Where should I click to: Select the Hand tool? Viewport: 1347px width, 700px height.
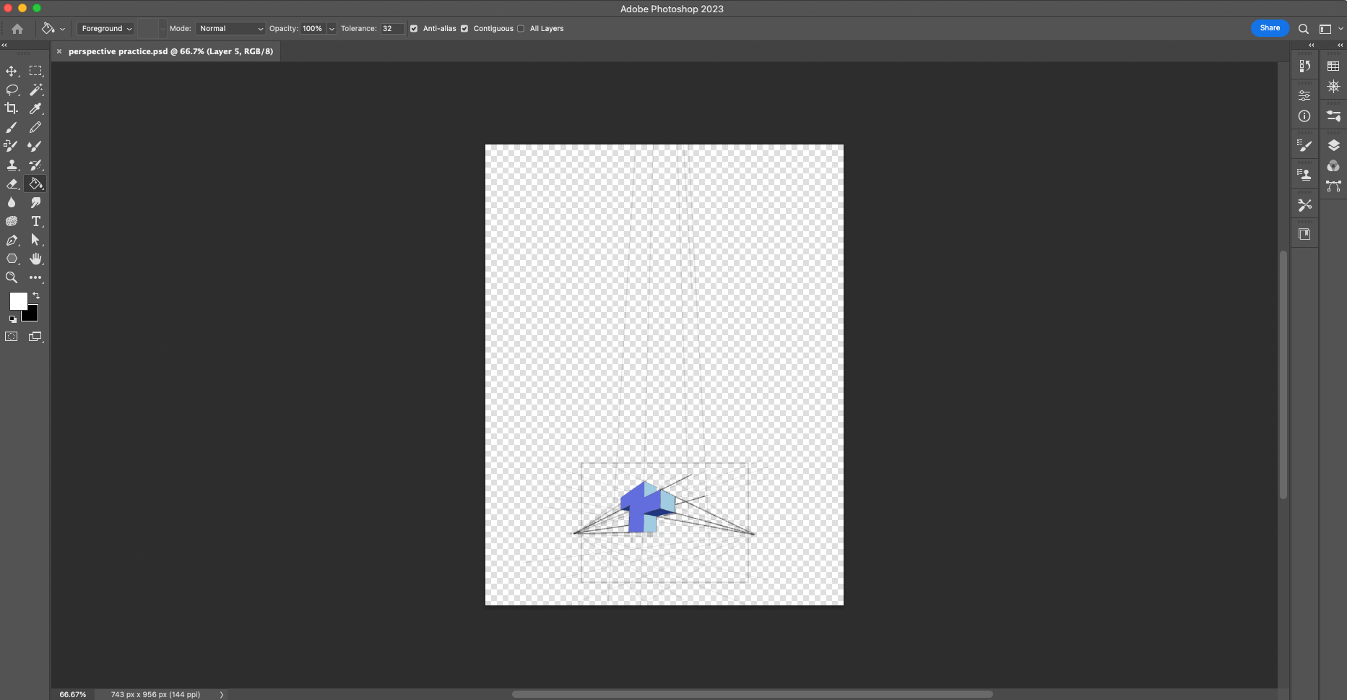pos(35,259)
